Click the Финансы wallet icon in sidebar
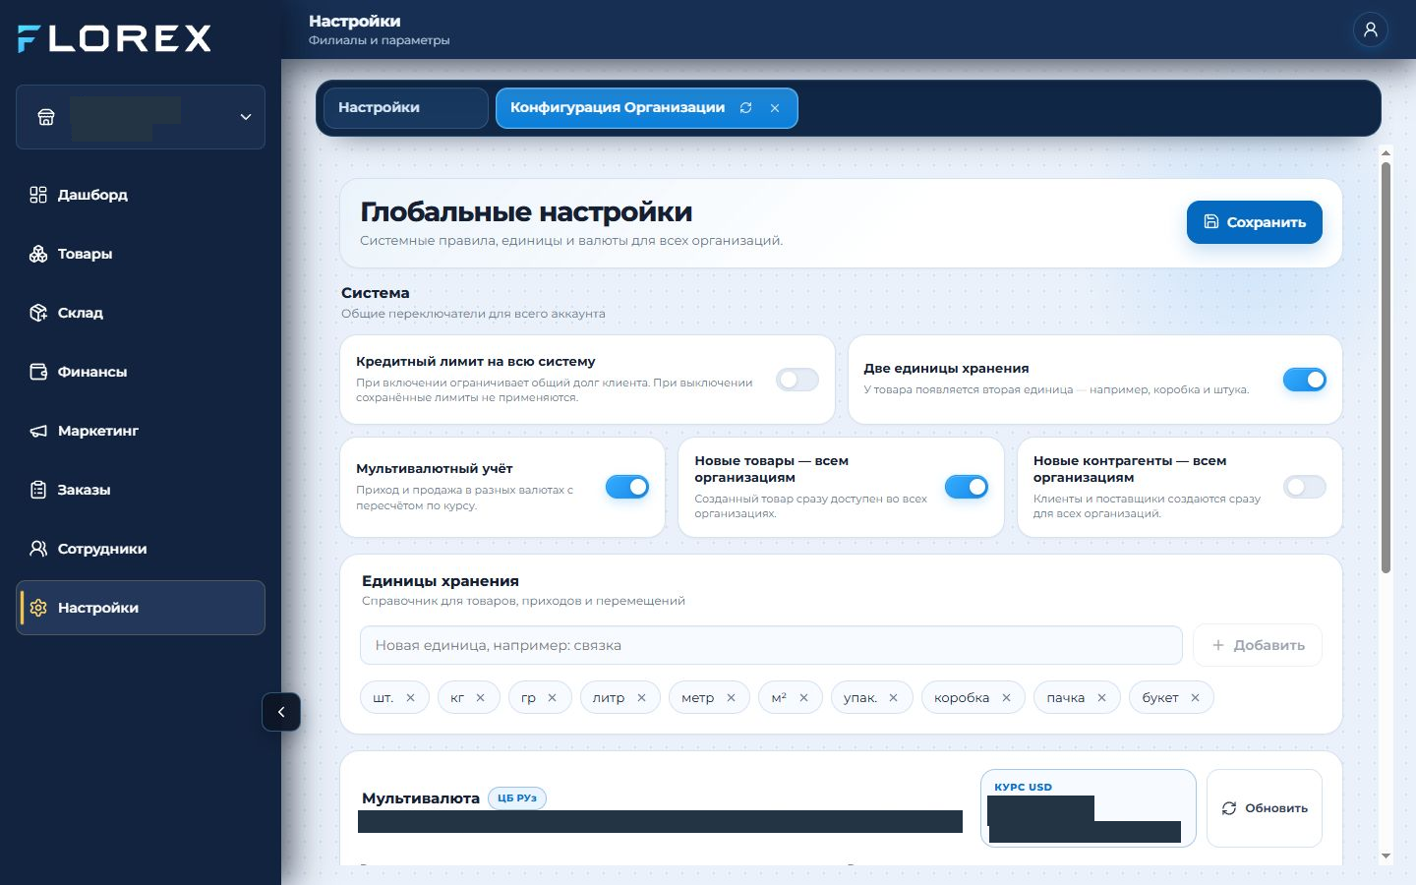Viewport: 1416px width, 885px height. point(38,372)
